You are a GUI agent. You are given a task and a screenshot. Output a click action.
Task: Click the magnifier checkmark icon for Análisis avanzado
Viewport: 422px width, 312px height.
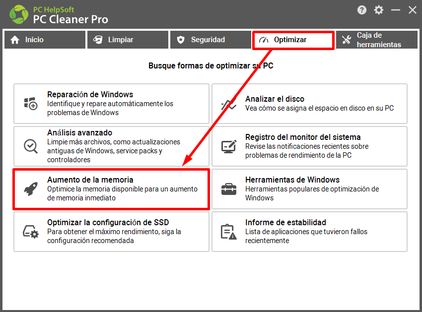pyautogui.click(x=31, y=146)
